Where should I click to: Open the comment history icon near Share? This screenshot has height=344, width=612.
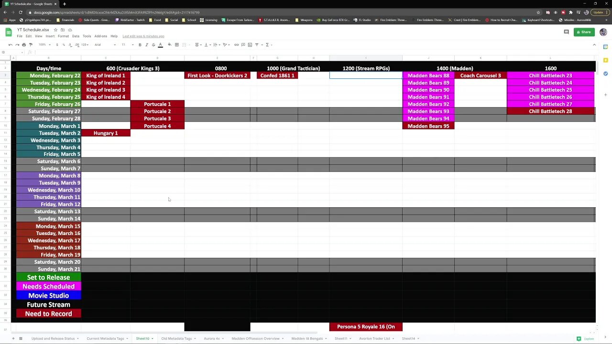coord(566,32)
